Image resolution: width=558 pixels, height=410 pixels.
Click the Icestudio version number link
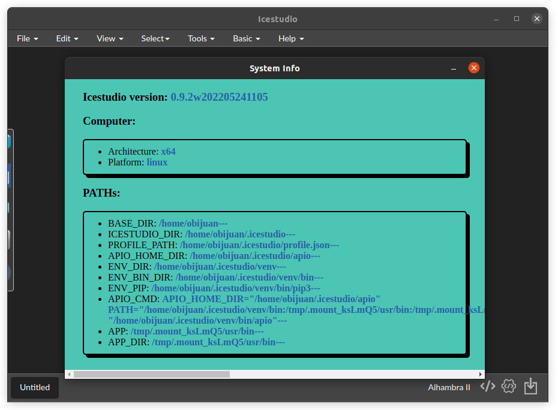point(219,97)
